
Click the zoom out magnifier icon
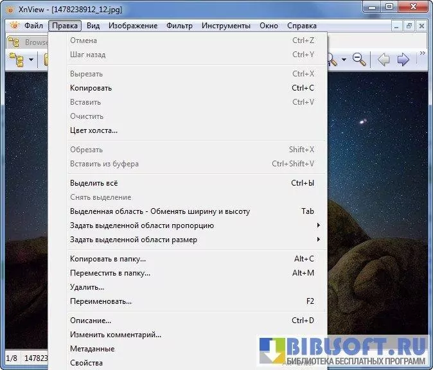click(359, 60)
